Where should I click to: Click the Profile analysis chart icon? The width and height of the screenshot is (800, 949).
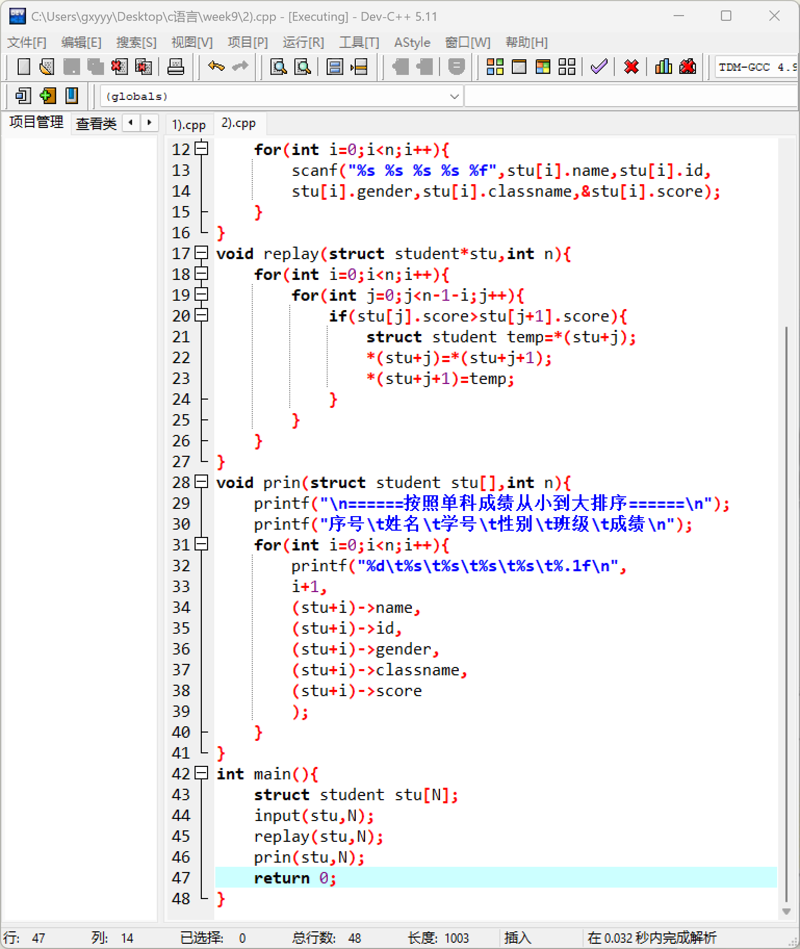click(x=663, y=67)
